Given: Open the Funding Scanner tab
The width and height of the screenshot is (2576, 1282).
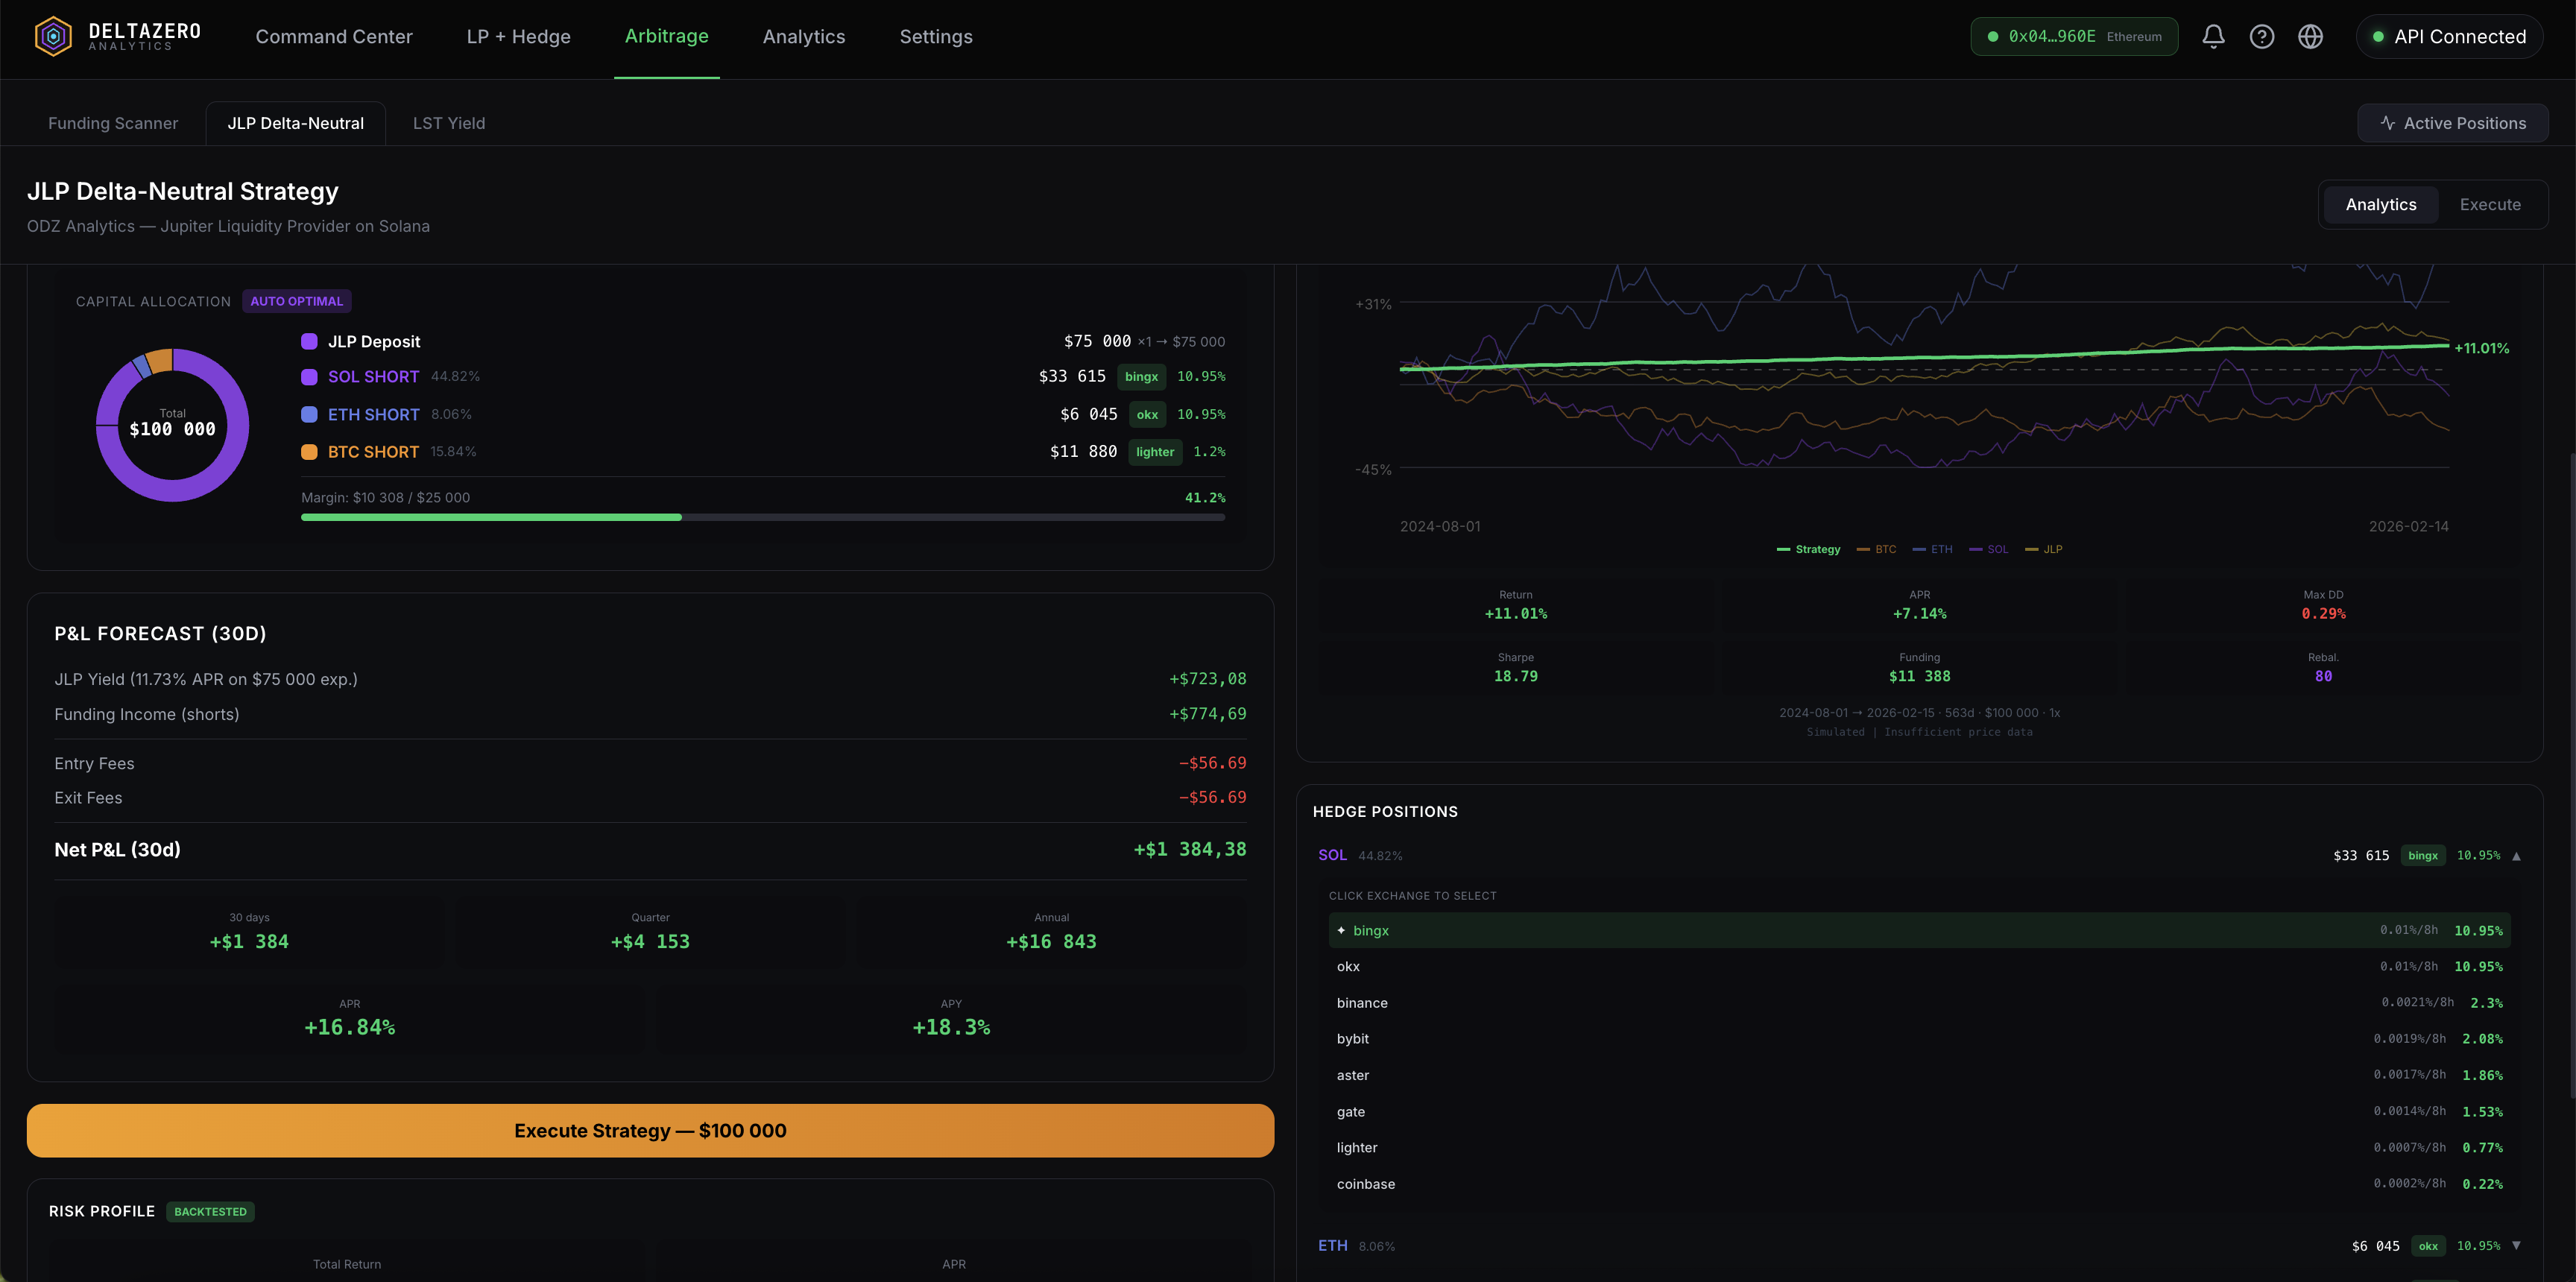Looking at the screenshot, I should point(113,124).
